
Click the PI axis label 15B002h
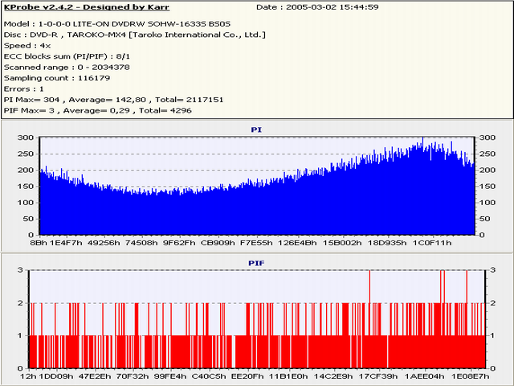click(x=342, y=243)
